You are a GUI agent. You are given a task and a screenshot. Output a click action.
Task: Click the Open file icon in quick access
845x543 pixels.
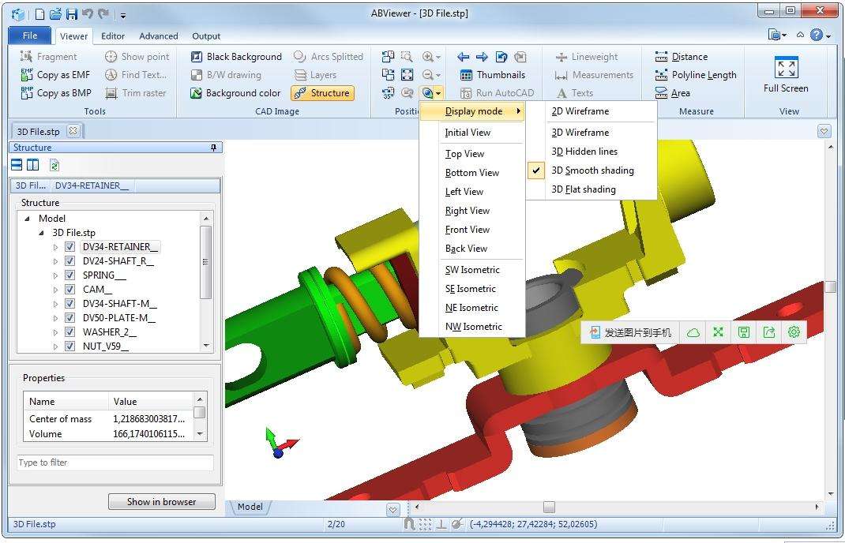(55, 14)
